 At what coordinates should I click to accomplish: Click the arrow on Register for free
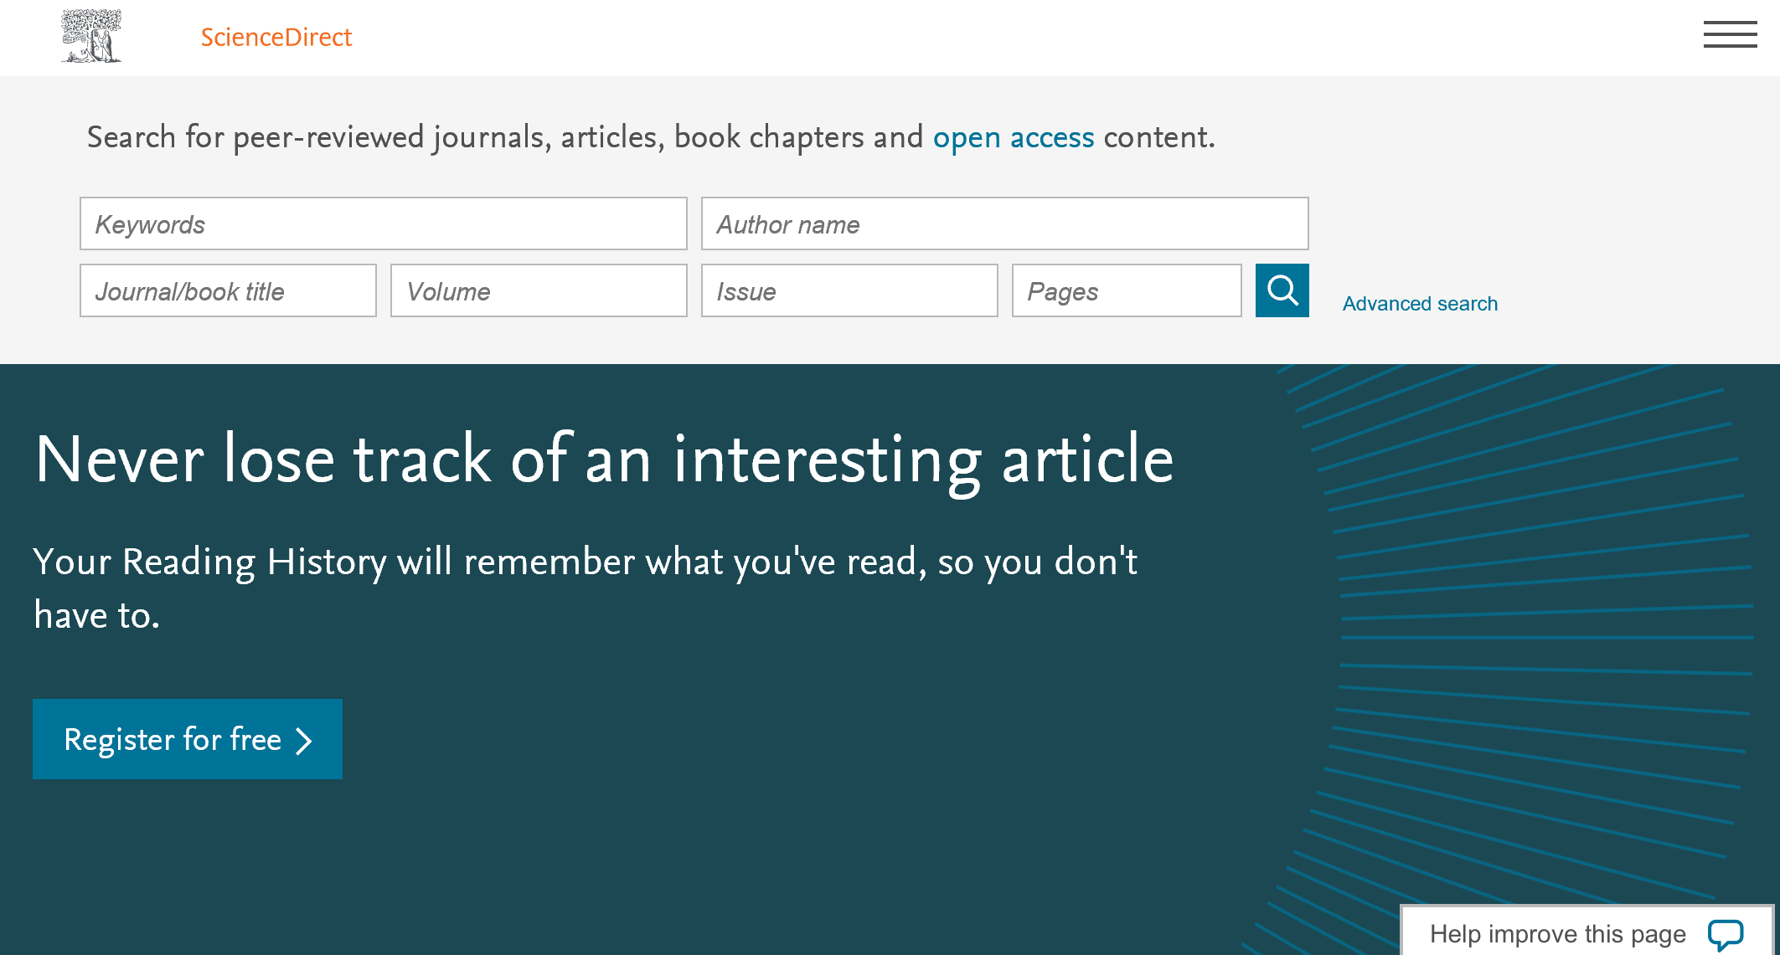(x=304, y=741)
